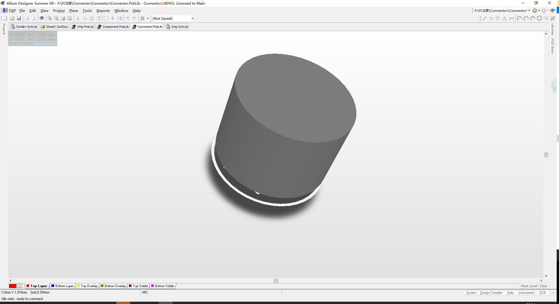The width and height of the screenshot is (559, 304).
Task: Navigate back with green arrow button
Action: [535, 10]
